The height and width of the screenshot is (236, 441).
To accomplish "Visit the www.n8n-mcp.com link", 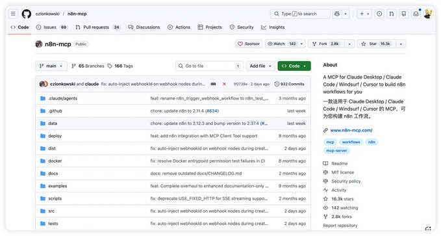I will point(351,130).
